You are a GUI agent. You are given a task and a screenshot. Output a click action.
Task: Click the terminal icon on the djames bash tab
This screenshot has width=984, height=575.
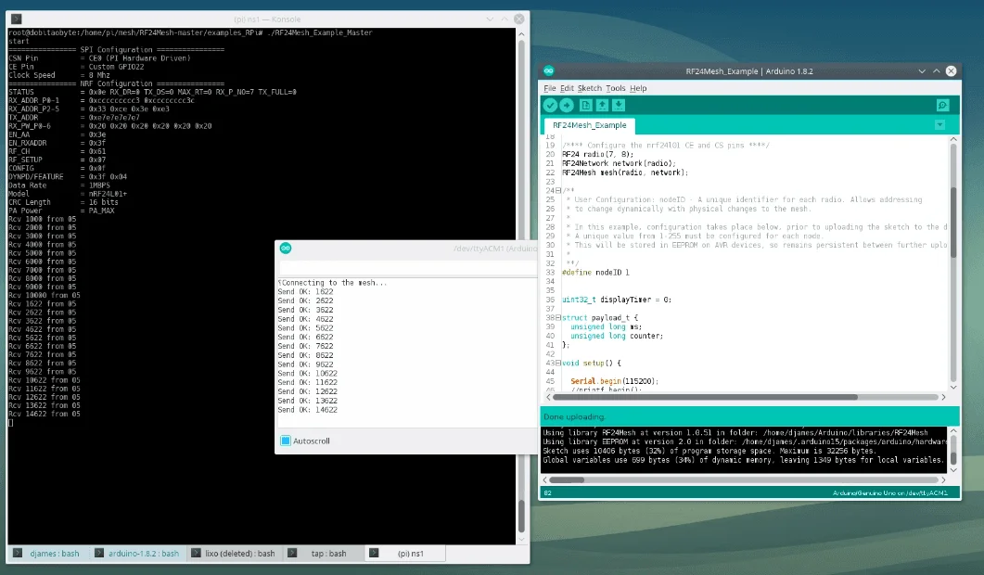18,553
